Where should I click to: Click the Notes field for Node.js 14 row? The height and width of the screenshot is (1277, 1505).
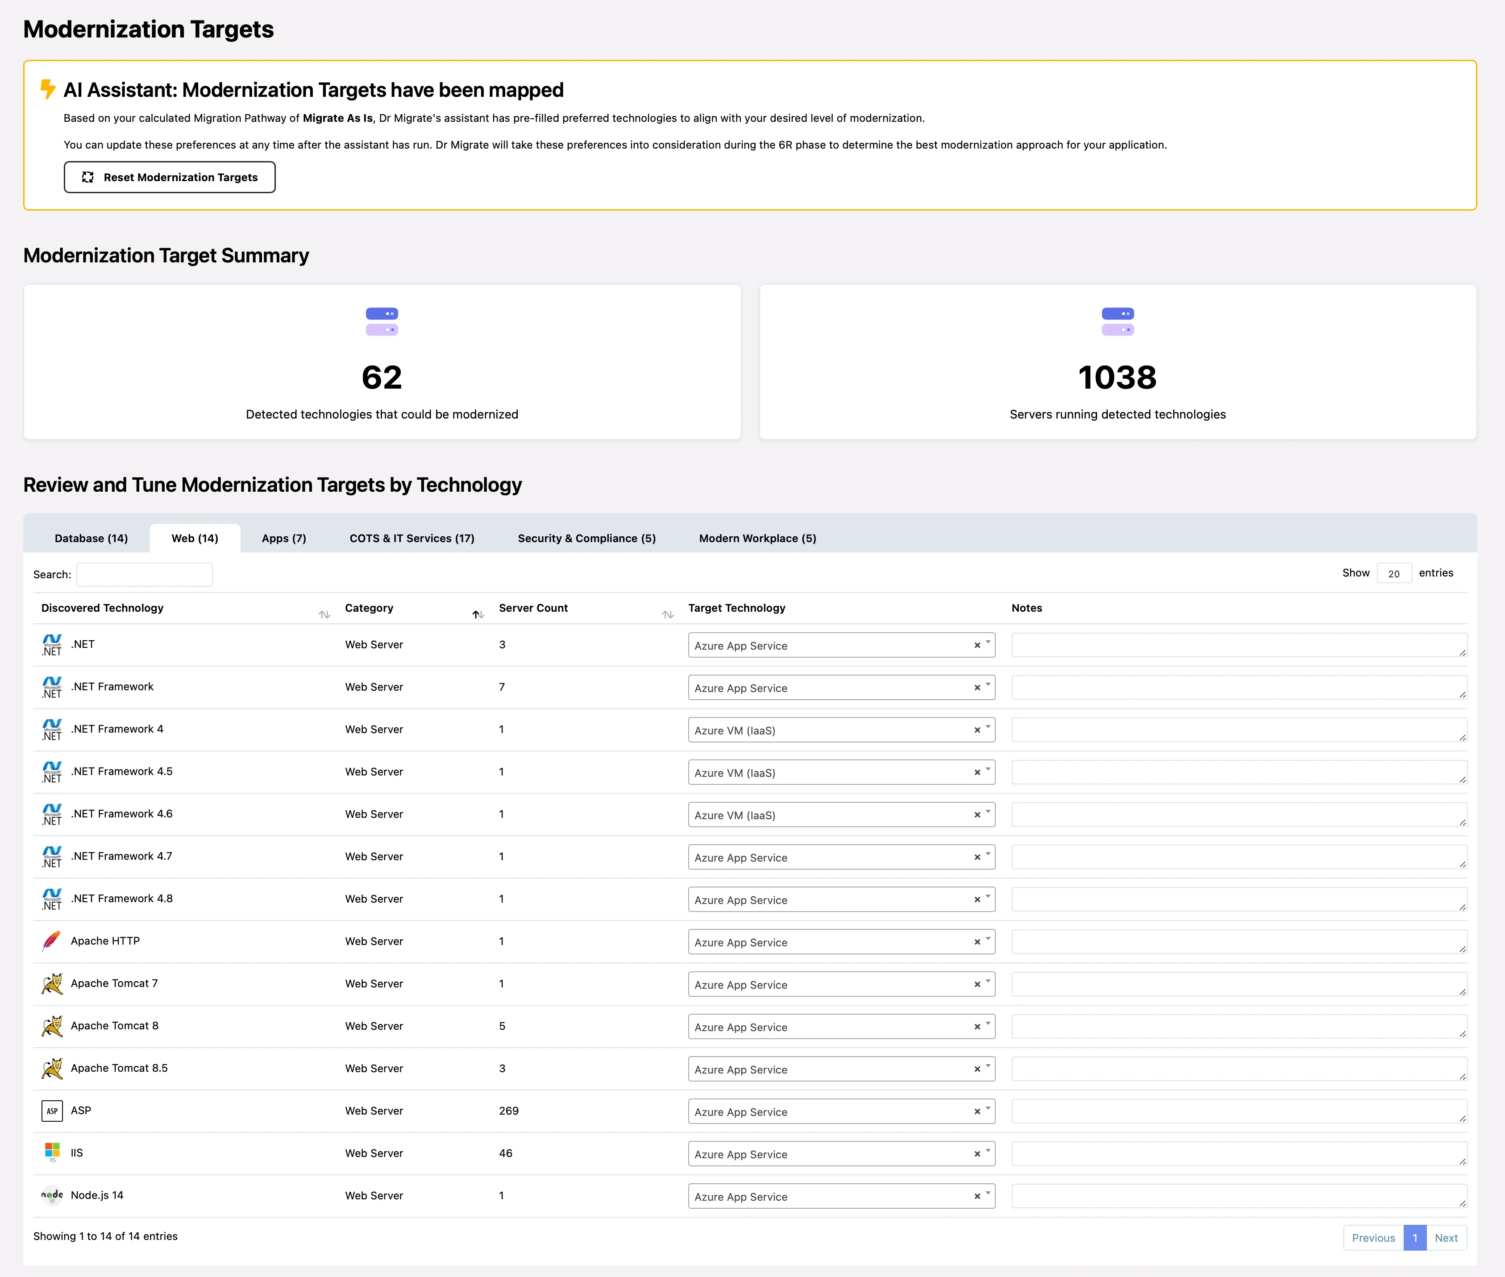tap(1239, 1196)
